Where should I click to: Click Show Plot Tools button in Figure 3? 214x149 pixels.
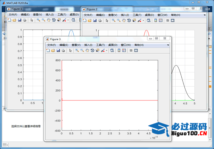pos(136,51)
